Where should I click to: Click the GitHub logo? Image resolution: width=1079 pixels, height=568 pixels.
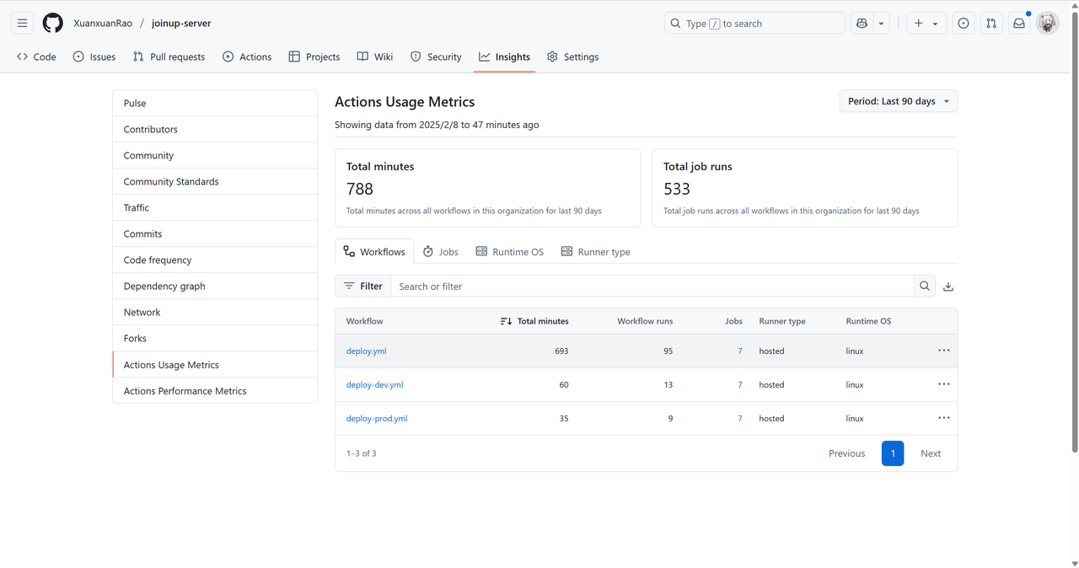53,24
